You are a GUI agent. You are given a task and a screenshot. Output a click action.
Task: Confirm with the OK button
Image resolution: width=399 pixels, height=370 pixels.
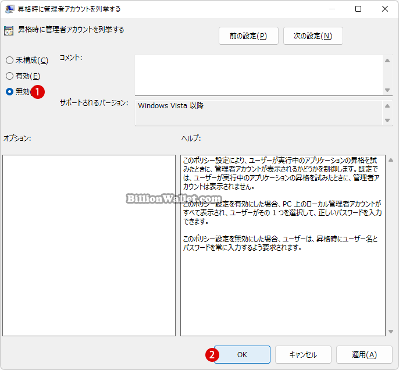pos(242,354)
